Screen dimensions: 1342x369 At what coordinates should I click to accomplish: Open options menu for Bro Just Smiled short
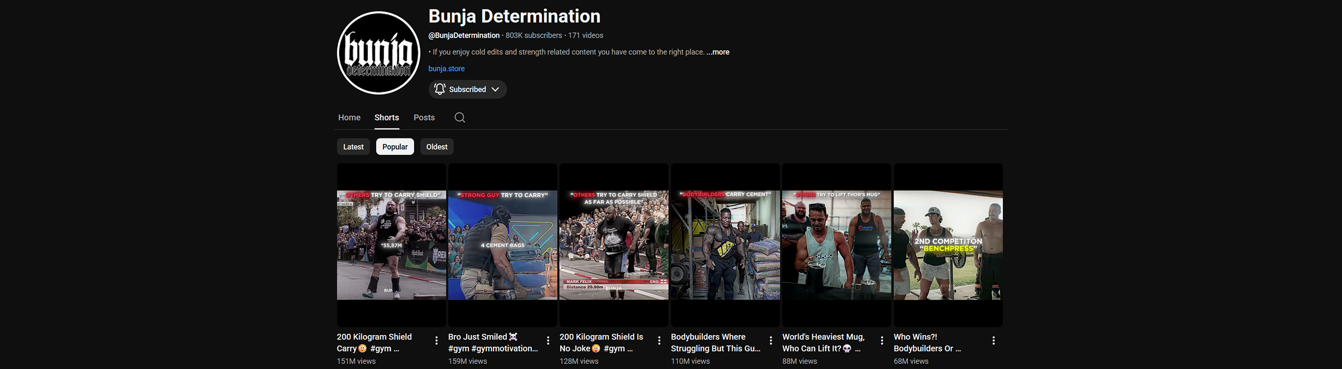tap(548, 341)
